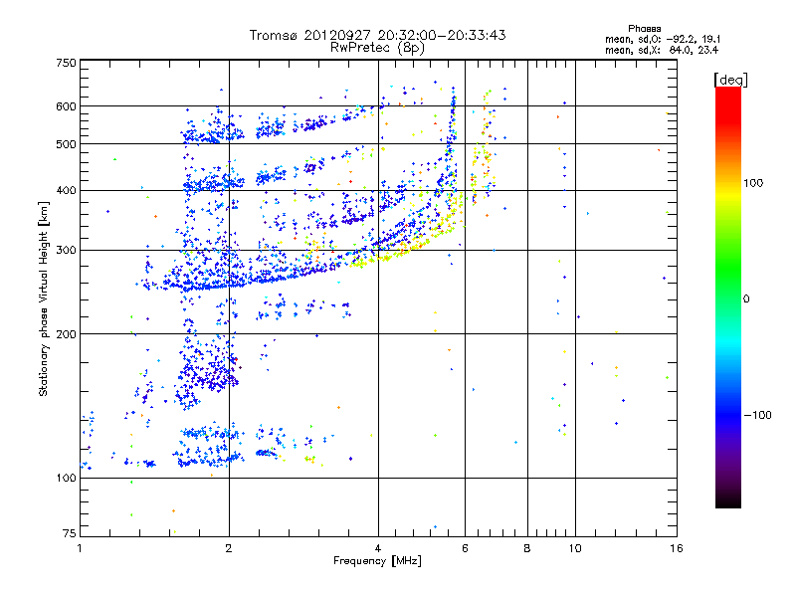Click the y-axis tick label '75'

[69, 533]
